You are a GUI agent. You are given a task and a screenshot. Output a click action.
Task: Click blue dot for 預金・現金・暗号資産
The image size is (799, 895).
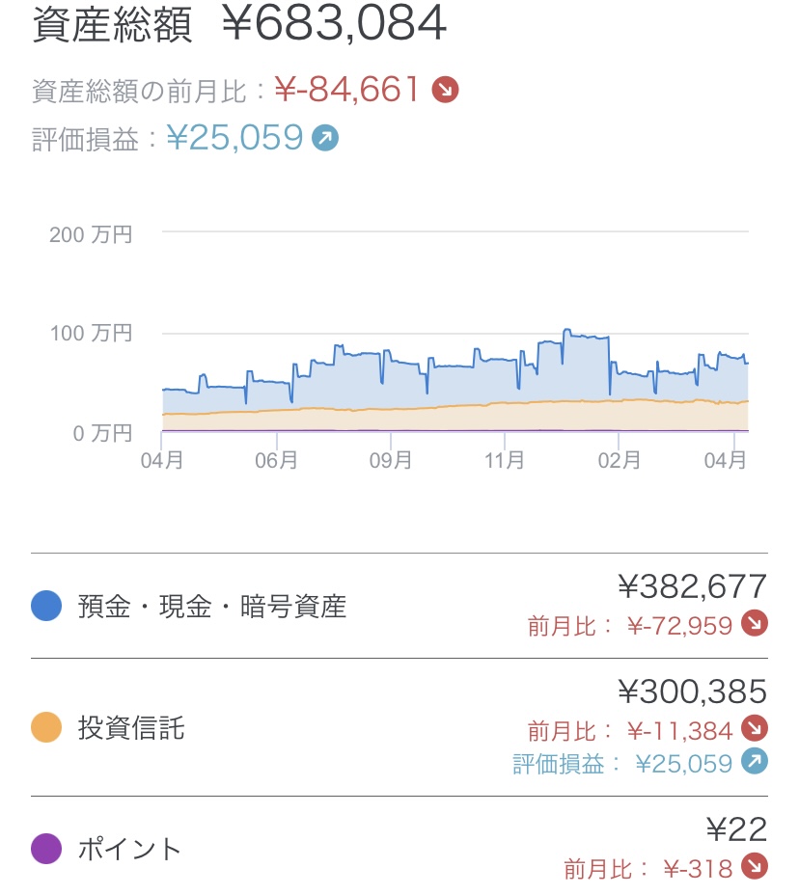pyautogui.click(x=46, y=606)
